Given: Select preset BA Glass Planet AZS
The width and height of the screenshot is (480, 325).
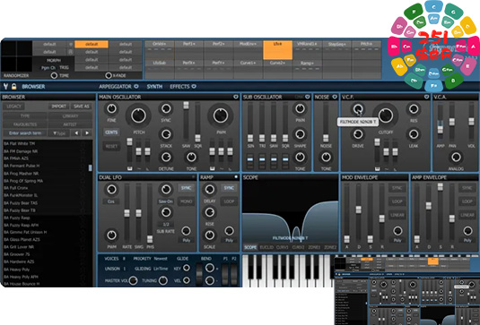Looking at the screenshot, I should (x=22, y=239).
